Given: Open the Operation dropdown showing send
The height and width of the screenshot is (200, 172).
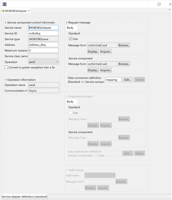Looking at the screenshot, I should tap(44, 62).
